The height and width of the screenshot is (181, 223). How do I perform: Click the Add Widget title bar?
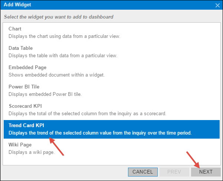(108, 5)
